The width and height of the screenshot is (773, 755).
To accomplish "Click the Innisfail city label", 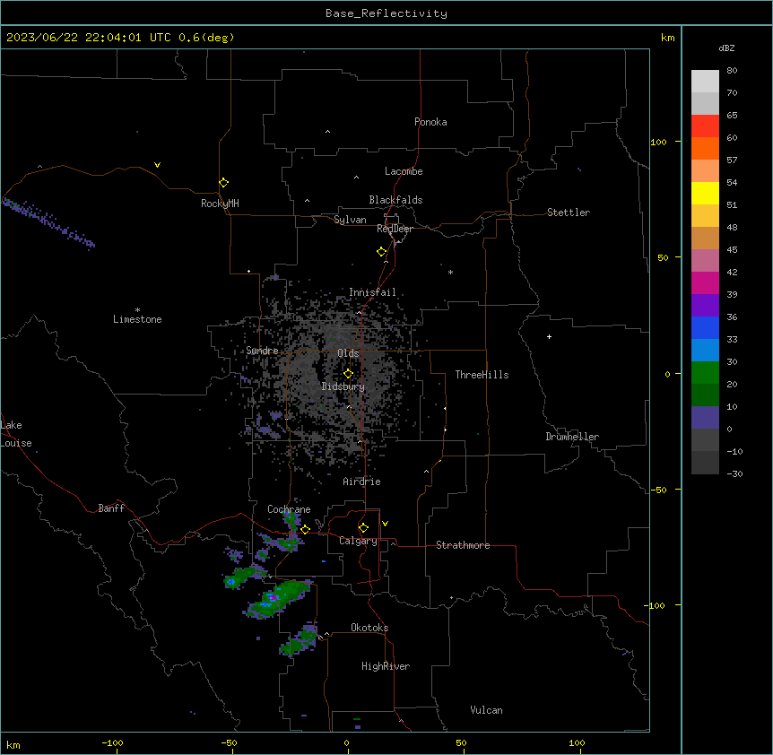I will tap(372, 292).
